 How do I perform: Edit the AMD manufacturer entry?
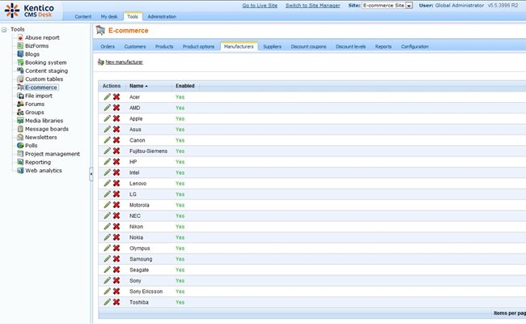point(107,108)
